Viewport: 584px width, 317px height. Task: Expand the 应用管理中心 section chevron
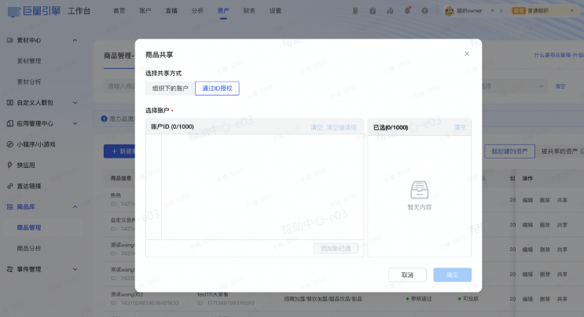[75, 123]
